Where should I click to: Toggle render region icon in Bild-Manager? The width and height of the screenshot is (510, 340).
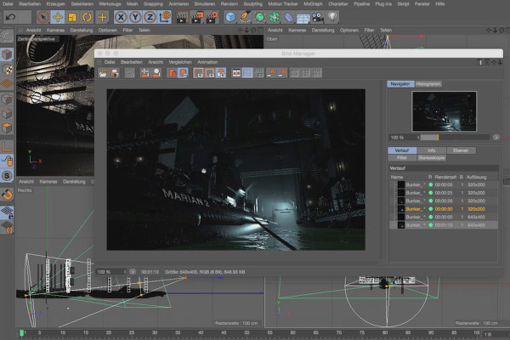[x=198, y=73]
